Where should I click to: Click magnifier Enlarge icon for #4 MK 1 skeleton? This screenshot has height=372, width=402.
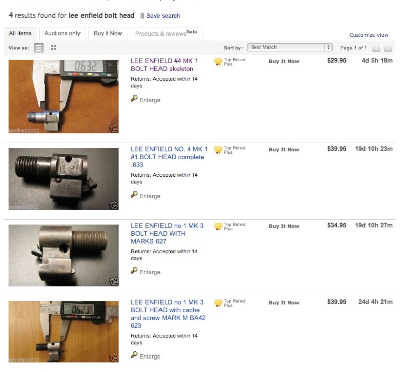click(134, 98)
